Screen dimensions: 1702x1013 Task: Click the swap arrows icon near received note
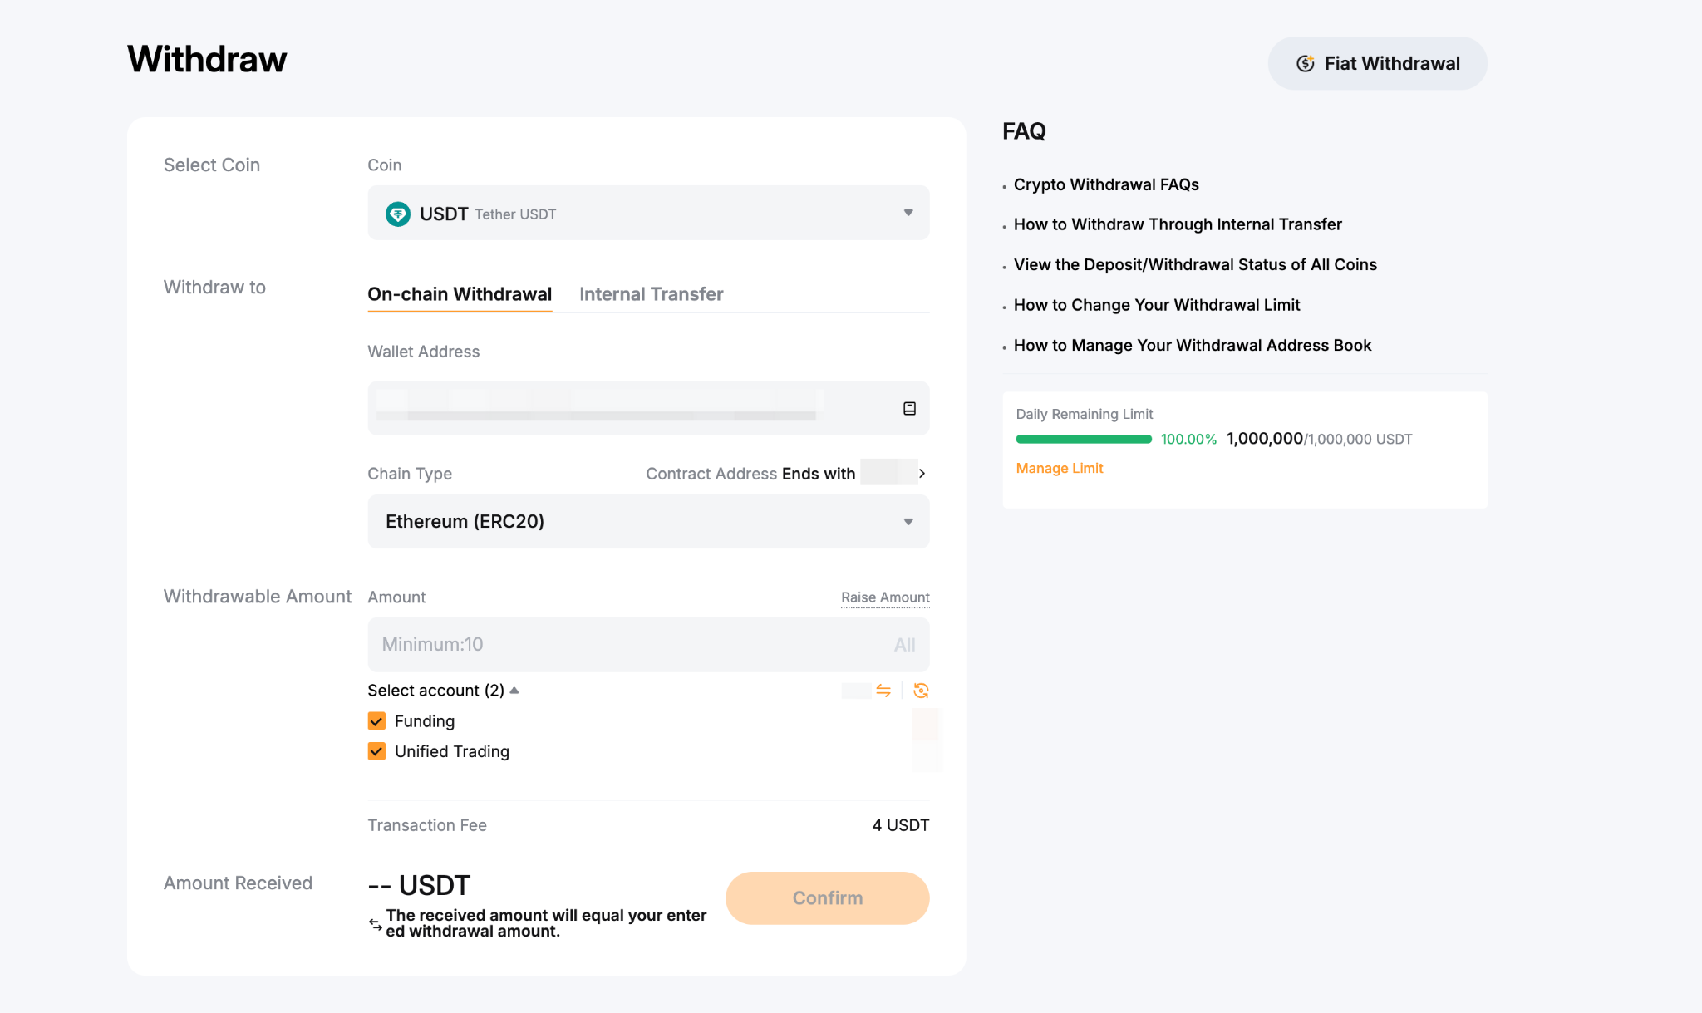(x=376, y=923)
